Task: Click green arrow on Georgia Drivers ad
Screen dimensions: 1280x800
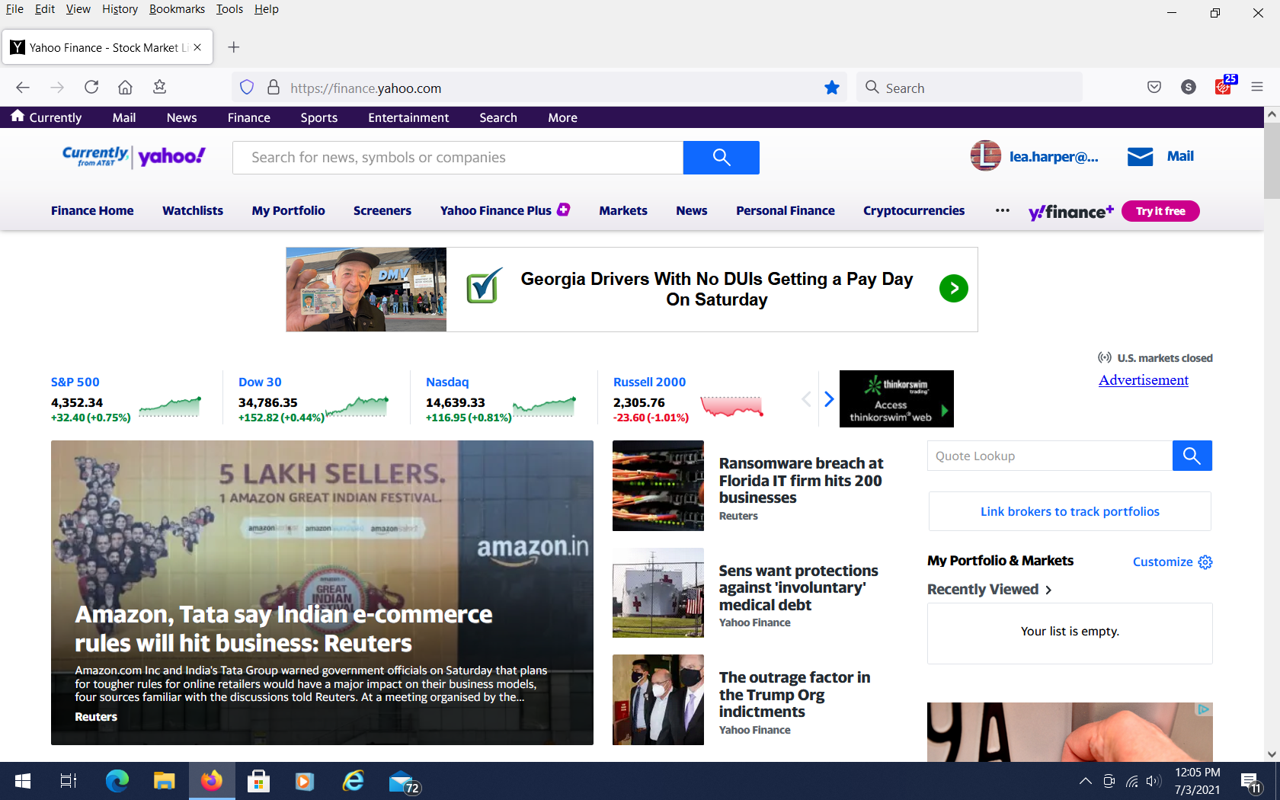Action: coord(954,289)
